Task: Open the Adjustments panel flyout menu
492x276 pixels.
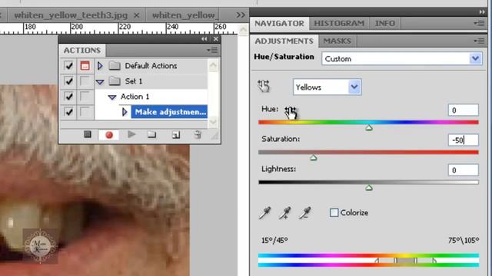Action: [x=479, y=41]
